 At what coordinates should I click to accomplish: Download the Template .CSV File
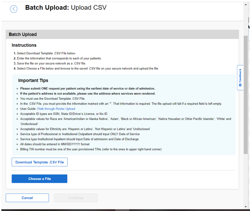pos(39,162)
